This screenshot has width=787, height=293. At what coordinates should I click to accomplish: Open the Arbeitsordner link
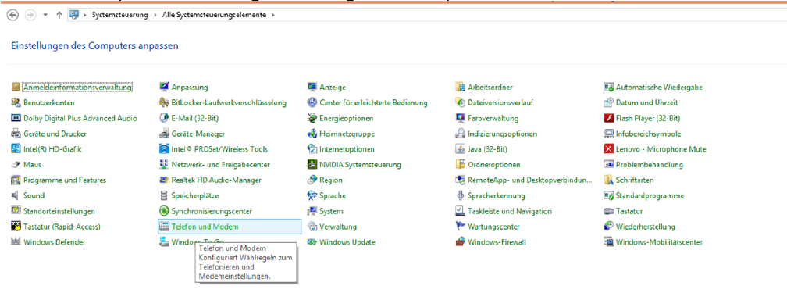coord(490,88)
